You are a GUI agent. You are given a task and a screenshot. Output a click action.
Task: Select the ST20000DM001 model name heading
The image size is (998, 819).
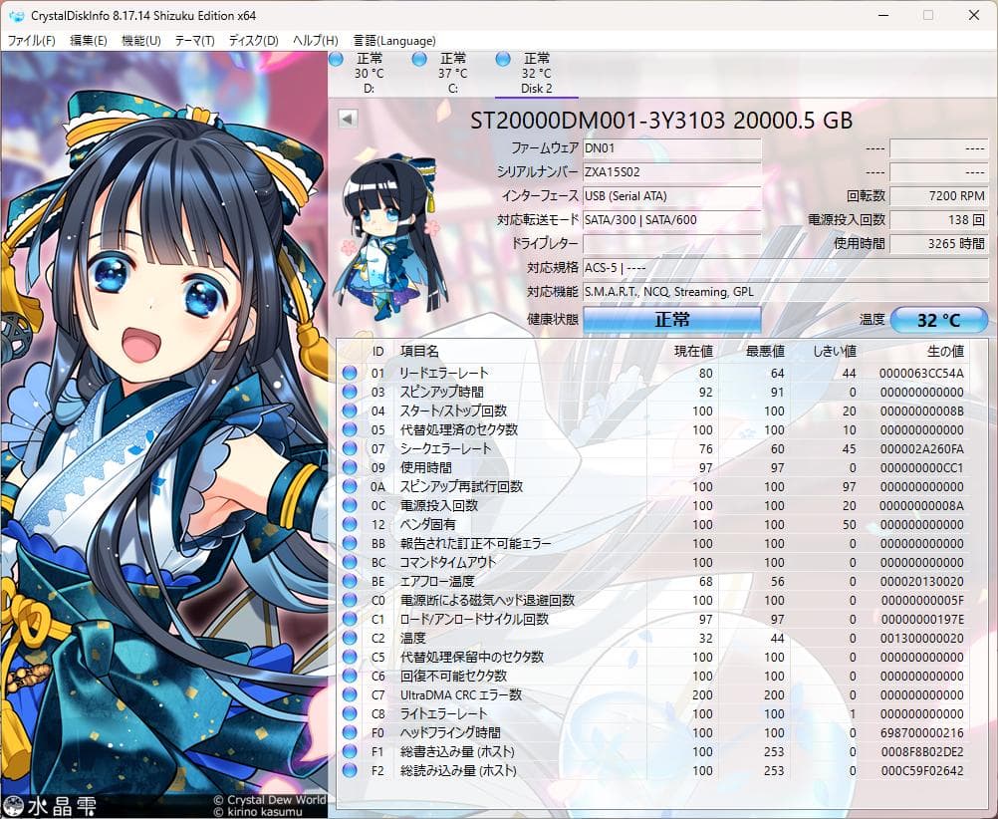(659, 120)
